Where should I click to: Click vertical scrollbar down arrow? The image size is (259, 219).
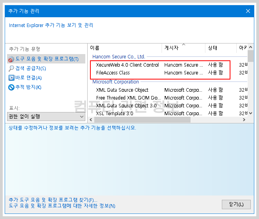tap(250, 113)
